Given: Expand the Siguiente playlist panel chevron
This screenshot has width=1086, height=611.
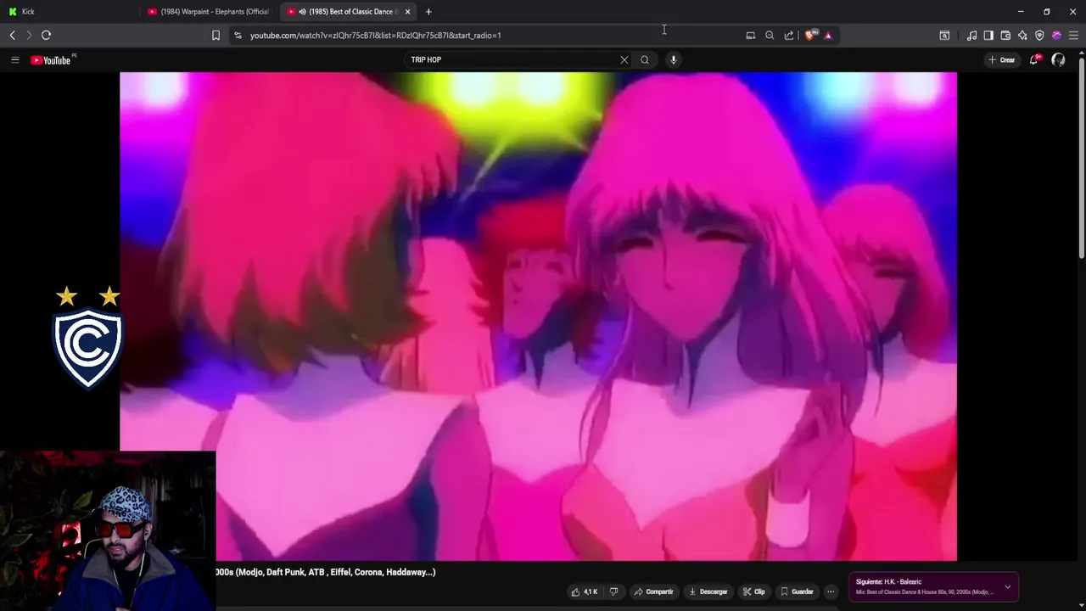Looking at the screenshot, I should tap(1007, 586).
